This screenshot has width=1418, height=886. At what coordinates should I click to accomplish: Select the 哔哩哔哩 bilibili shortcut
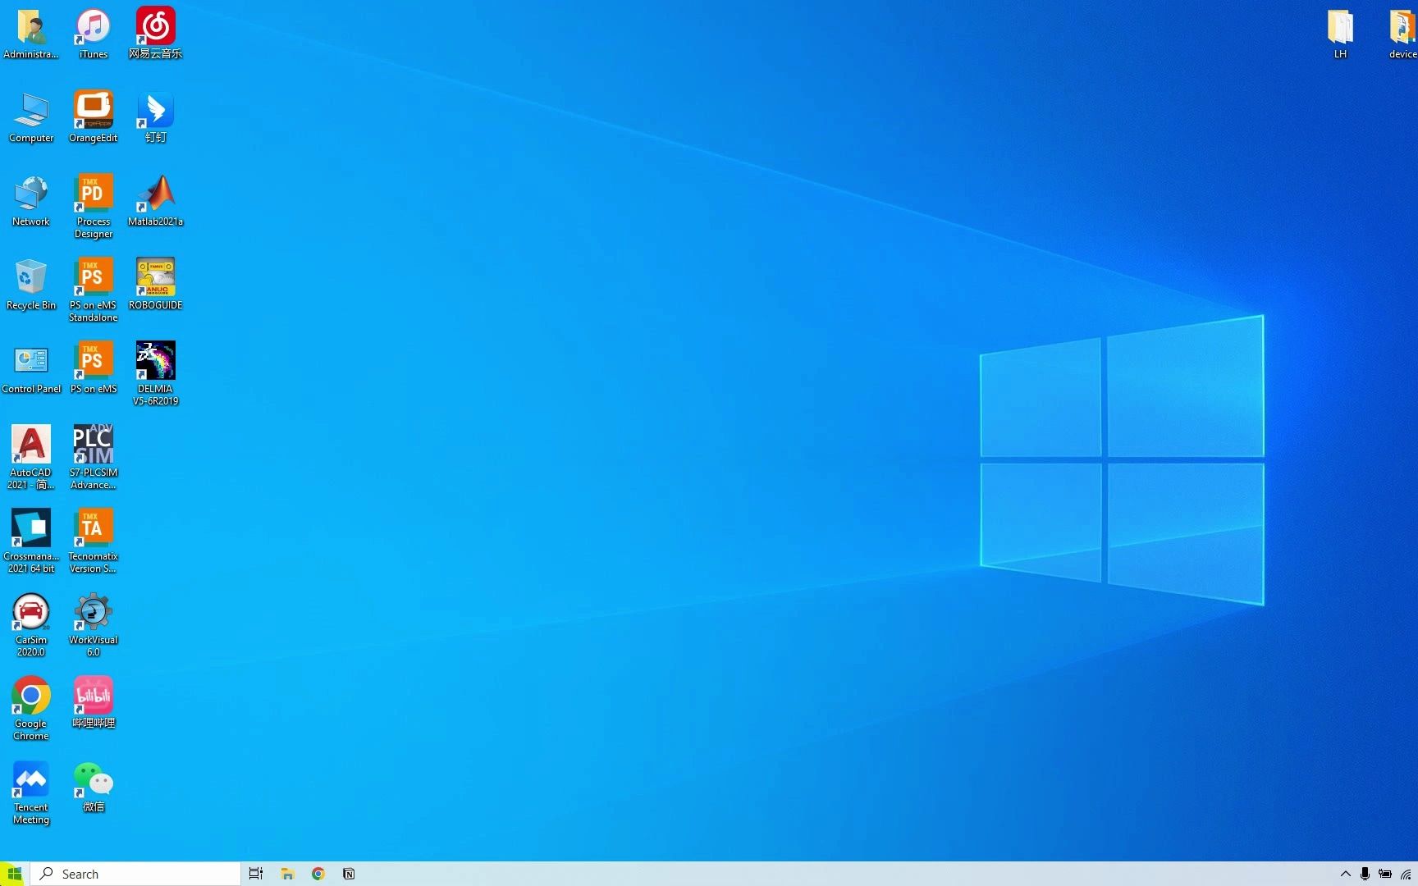[93, 703]
